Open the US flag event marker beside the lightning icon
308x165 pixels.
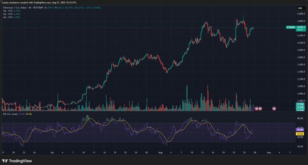[x=256, y=108]
